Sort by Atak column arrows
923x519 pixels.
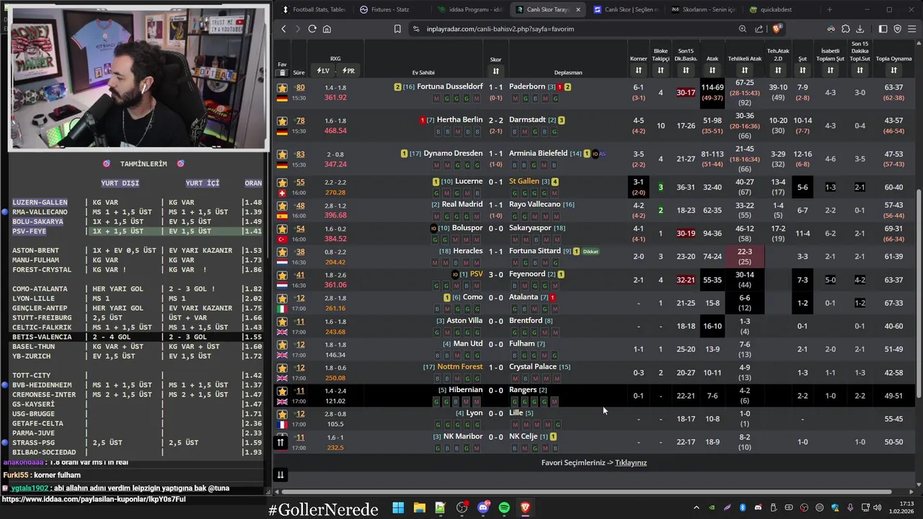[x=712, y=70]
